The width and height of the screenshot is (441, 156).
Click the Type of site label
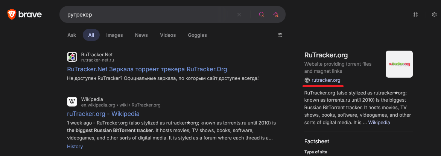316,152
